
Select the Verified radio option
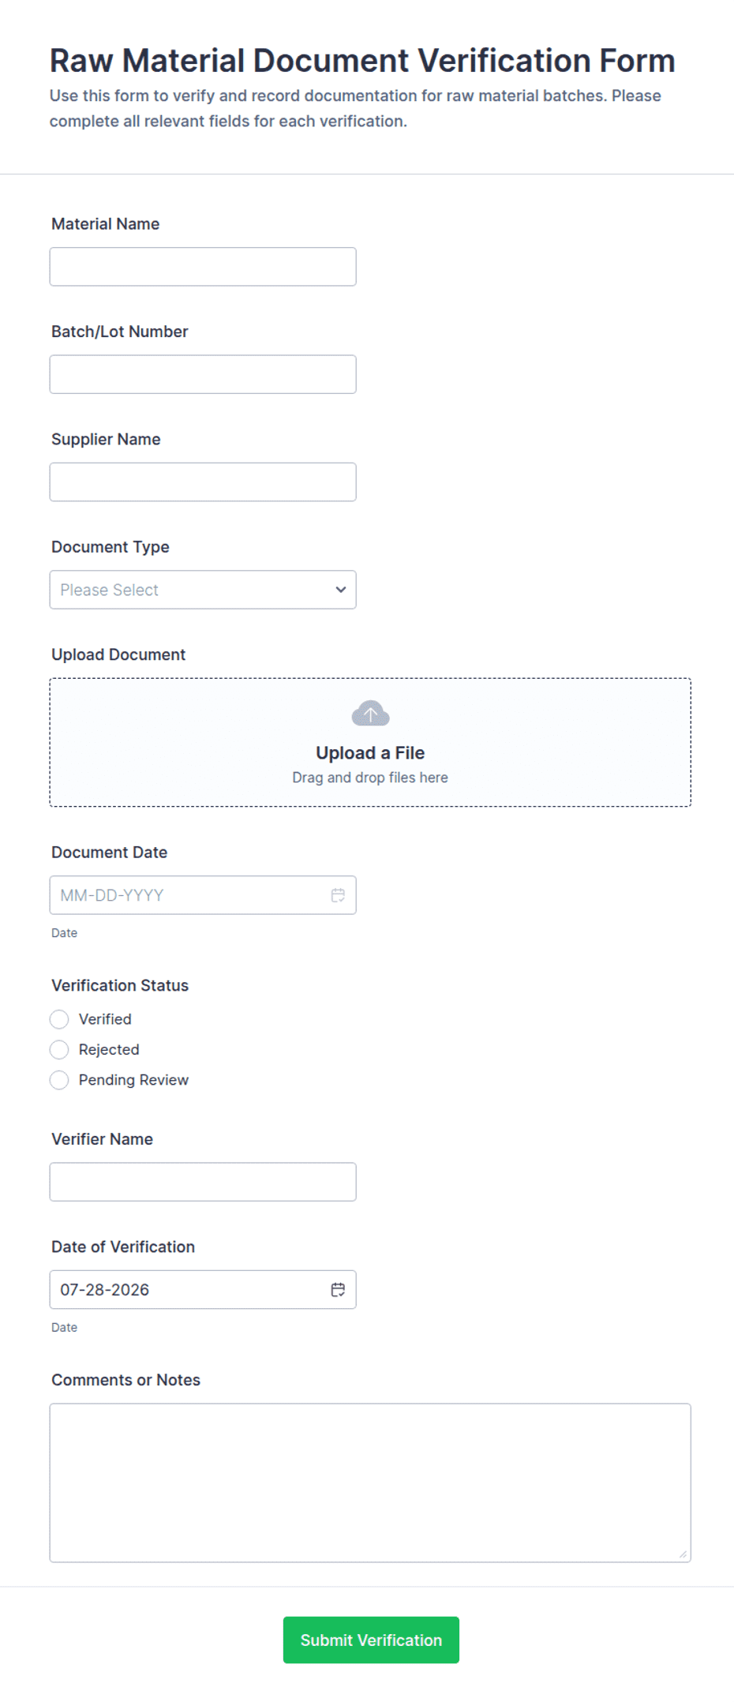click(59, 1019)
